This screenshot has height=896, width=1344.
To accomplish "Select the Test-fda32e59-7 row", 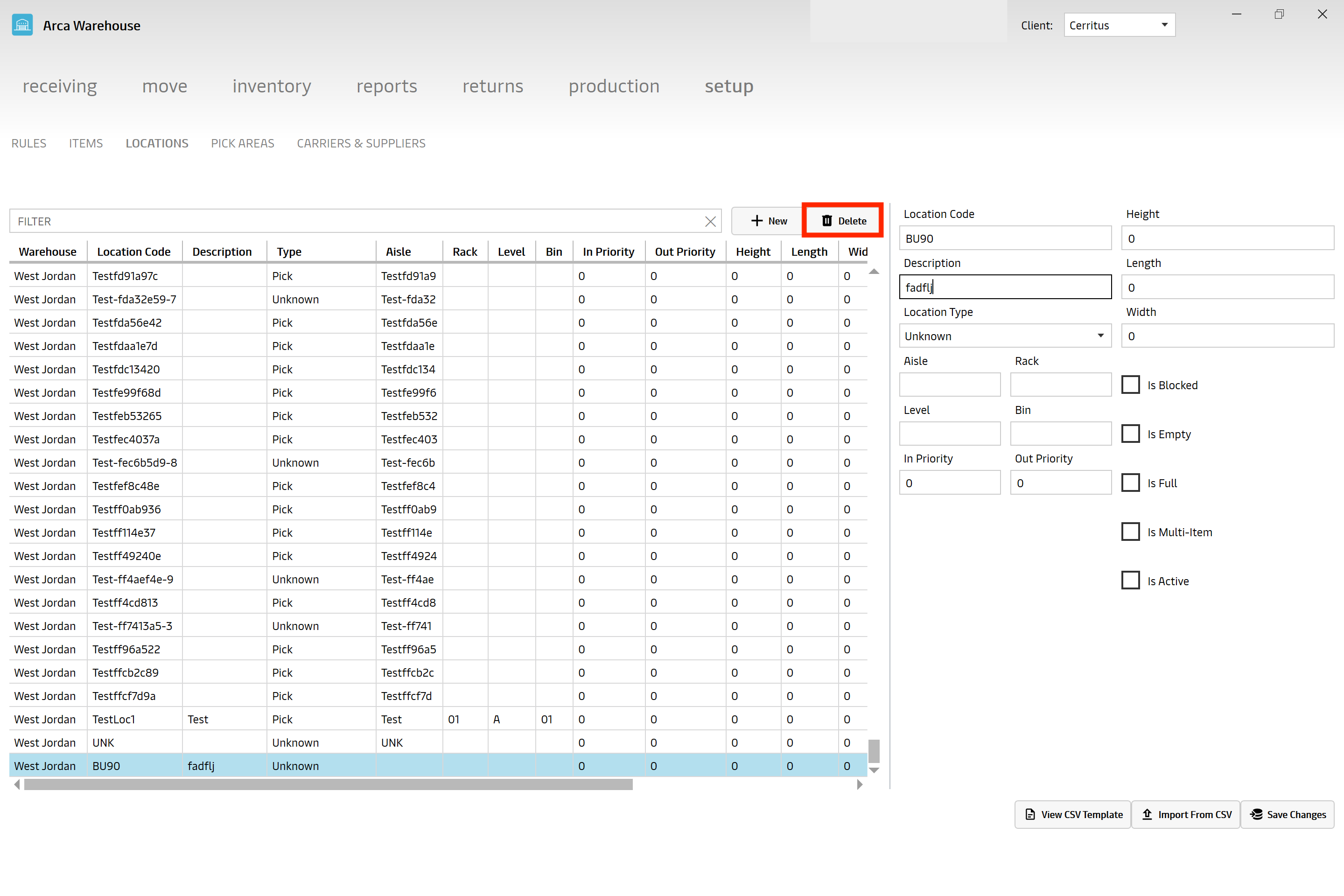I will click(x=438, y=300).
